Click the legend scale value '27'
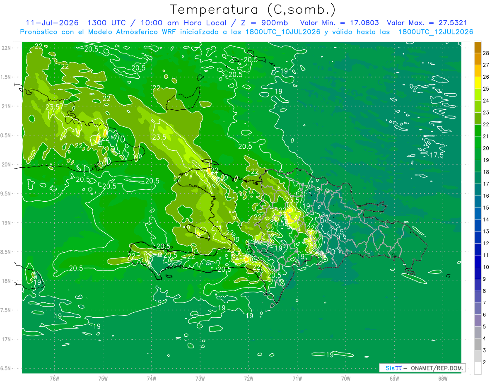 486,64
